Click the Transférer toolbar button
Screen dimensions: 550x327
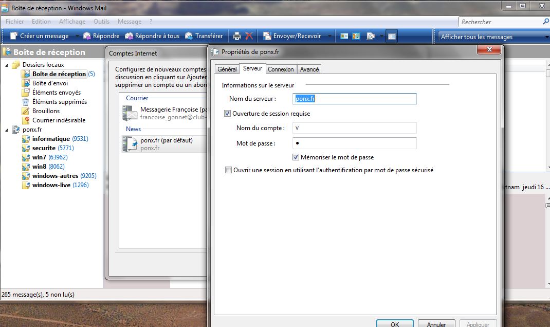204,36
